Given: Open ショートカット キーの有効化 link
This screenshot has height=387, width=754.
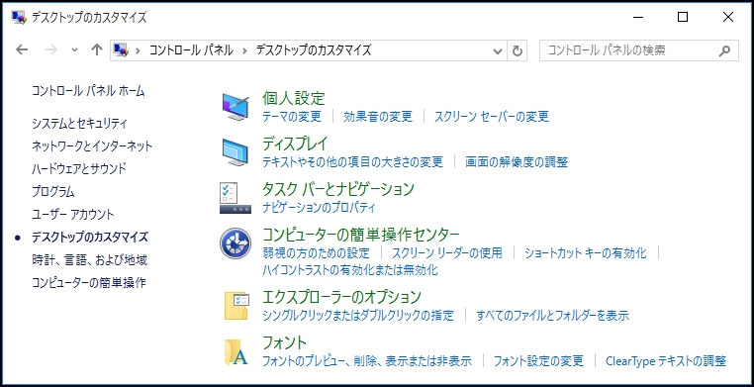Looking at the screenshot, I should (x=586, y=252).
